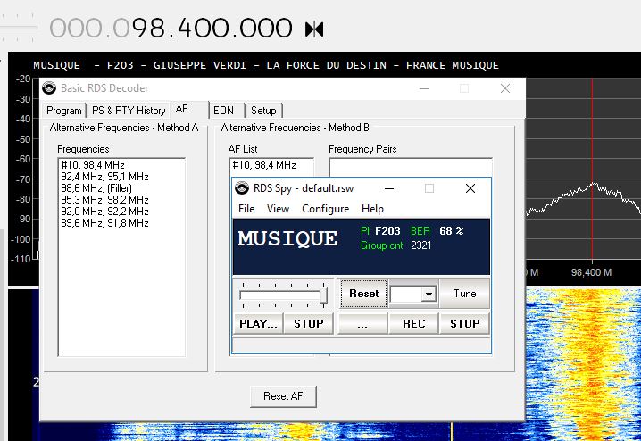Click the PLAY... button
This screenshot has height=441, width=641.
[x=258, y=324]
